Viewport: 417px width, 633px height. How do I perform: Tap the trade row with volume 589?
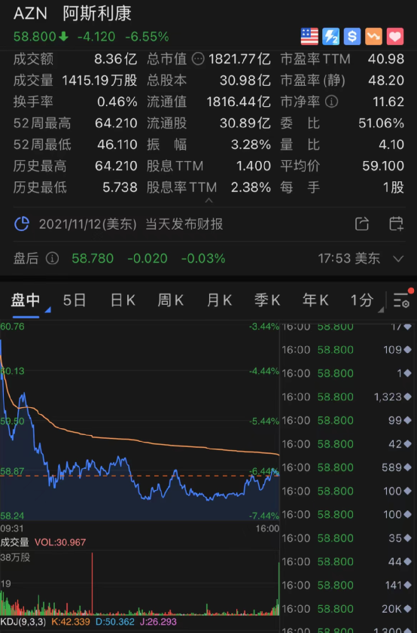347,467
